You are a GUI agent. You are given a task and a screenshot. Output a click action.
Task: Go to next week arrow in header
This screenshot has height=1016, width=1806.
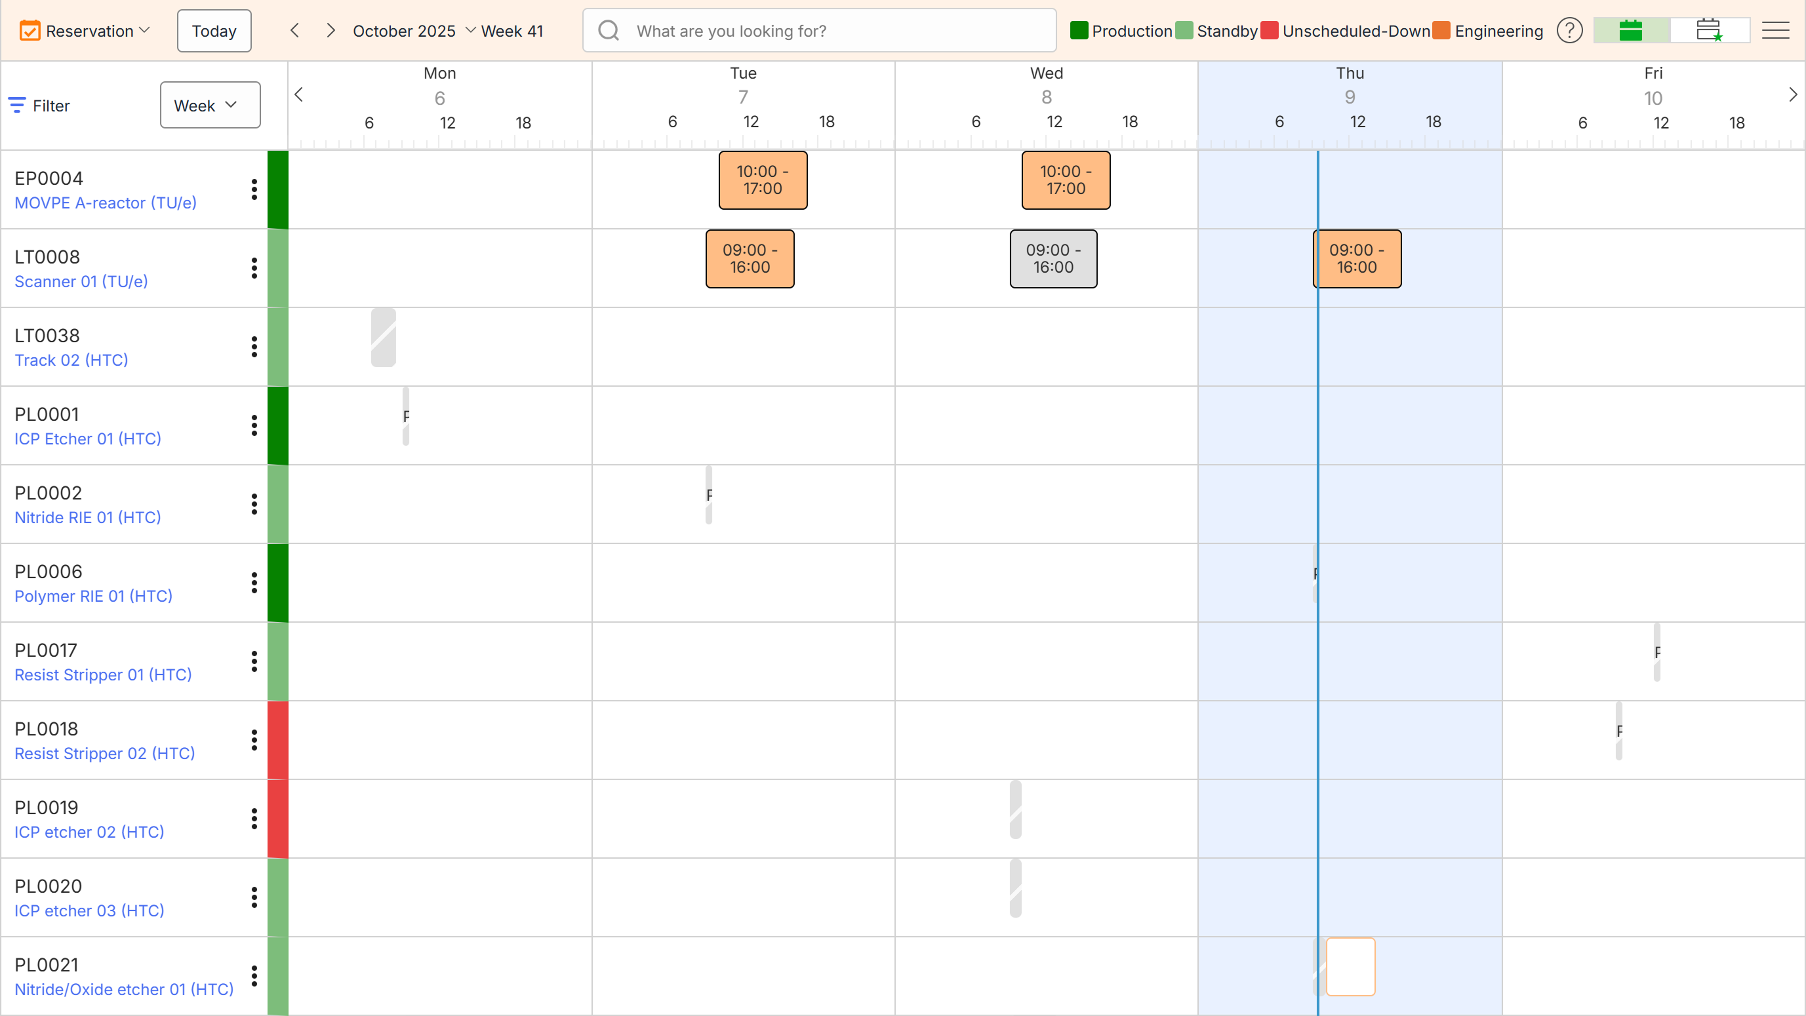(x=331, y=31)
